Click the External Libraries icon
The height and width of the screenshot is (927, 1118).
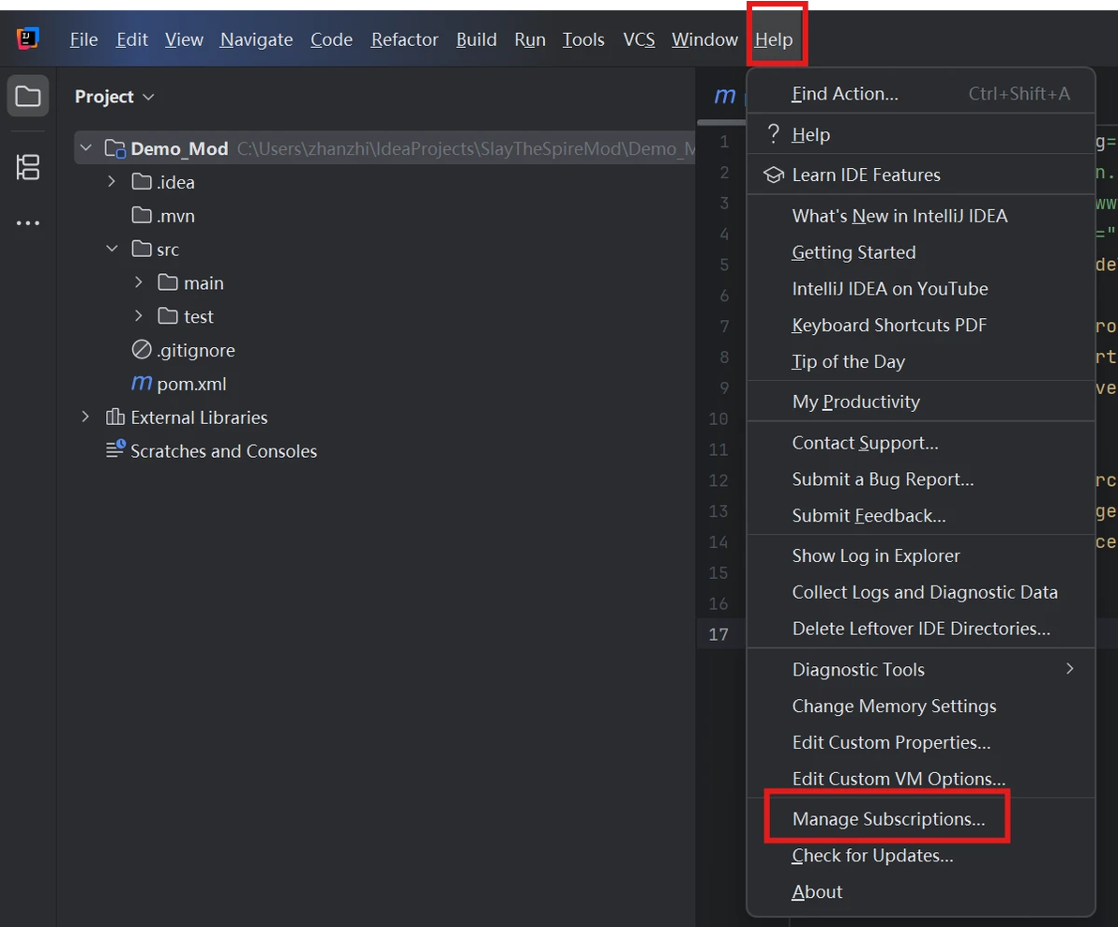coord(114,417)
